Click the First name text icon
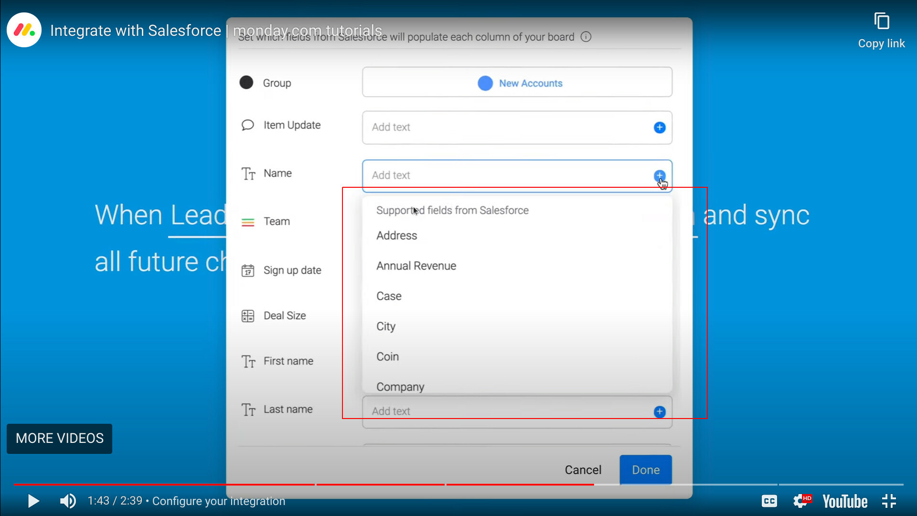The height and width of the screenshot is (516, 917). point(248,361)
